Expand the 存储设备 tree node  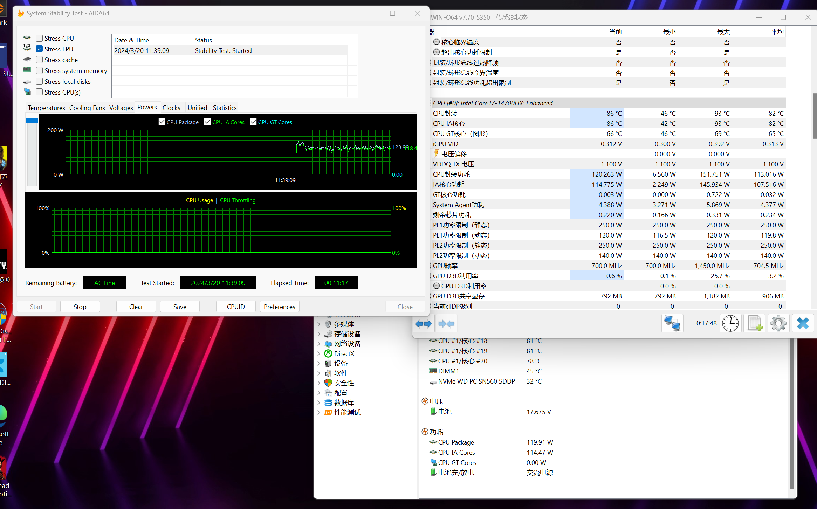[x=319, y=334]
